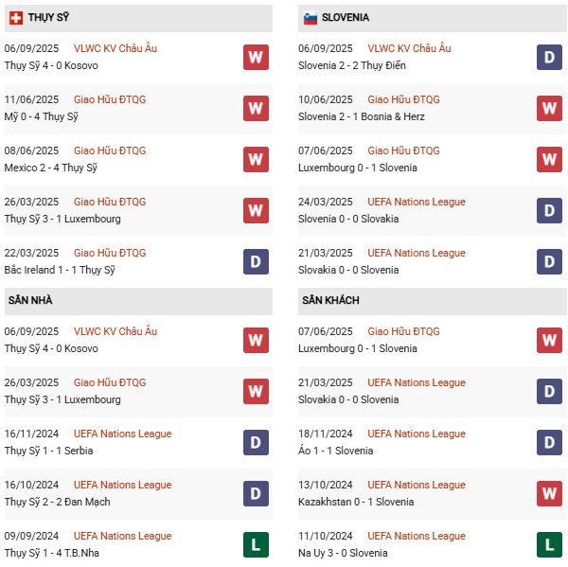The height and width of the screenshot is (567, 568).
Task: Click D badge for Bắc Ireland 1 - 1 Thụy Sỹ
Action: [256, 261]
